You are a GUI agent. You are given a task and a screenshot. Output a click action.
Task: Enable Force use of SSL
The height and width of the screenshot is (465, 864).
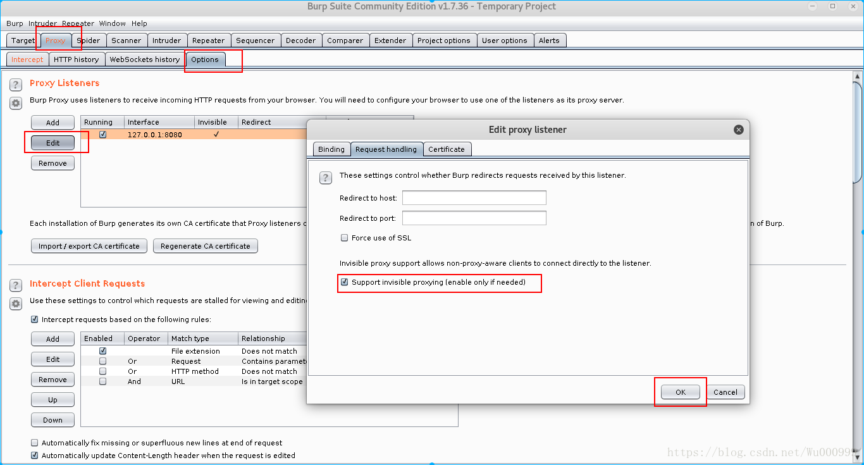tap(345, 238)
